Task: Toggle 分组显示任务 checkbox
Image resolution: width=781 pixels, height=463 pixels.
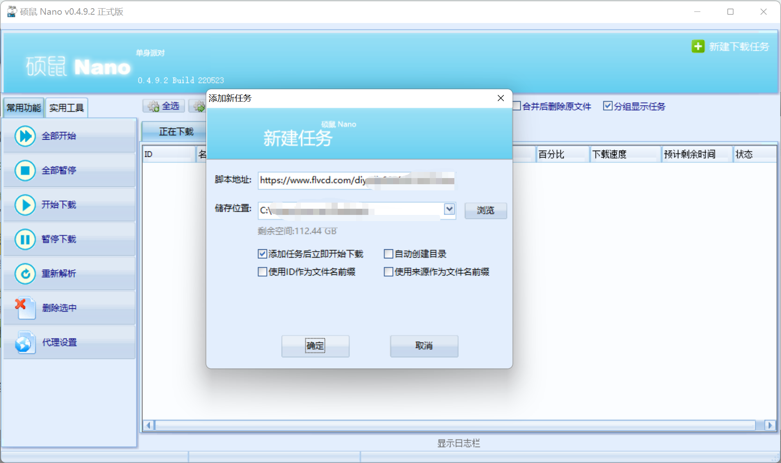Action: tap(608, 106)
